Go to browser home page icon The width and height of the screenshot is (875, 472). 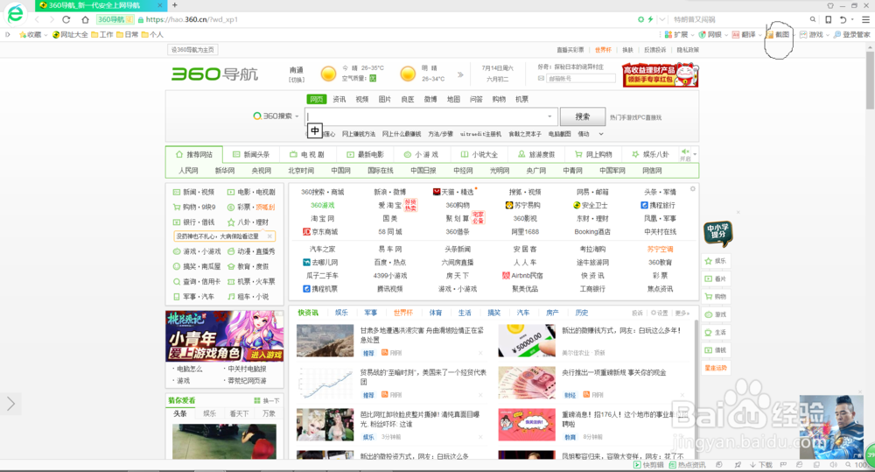tap(85, 19)
